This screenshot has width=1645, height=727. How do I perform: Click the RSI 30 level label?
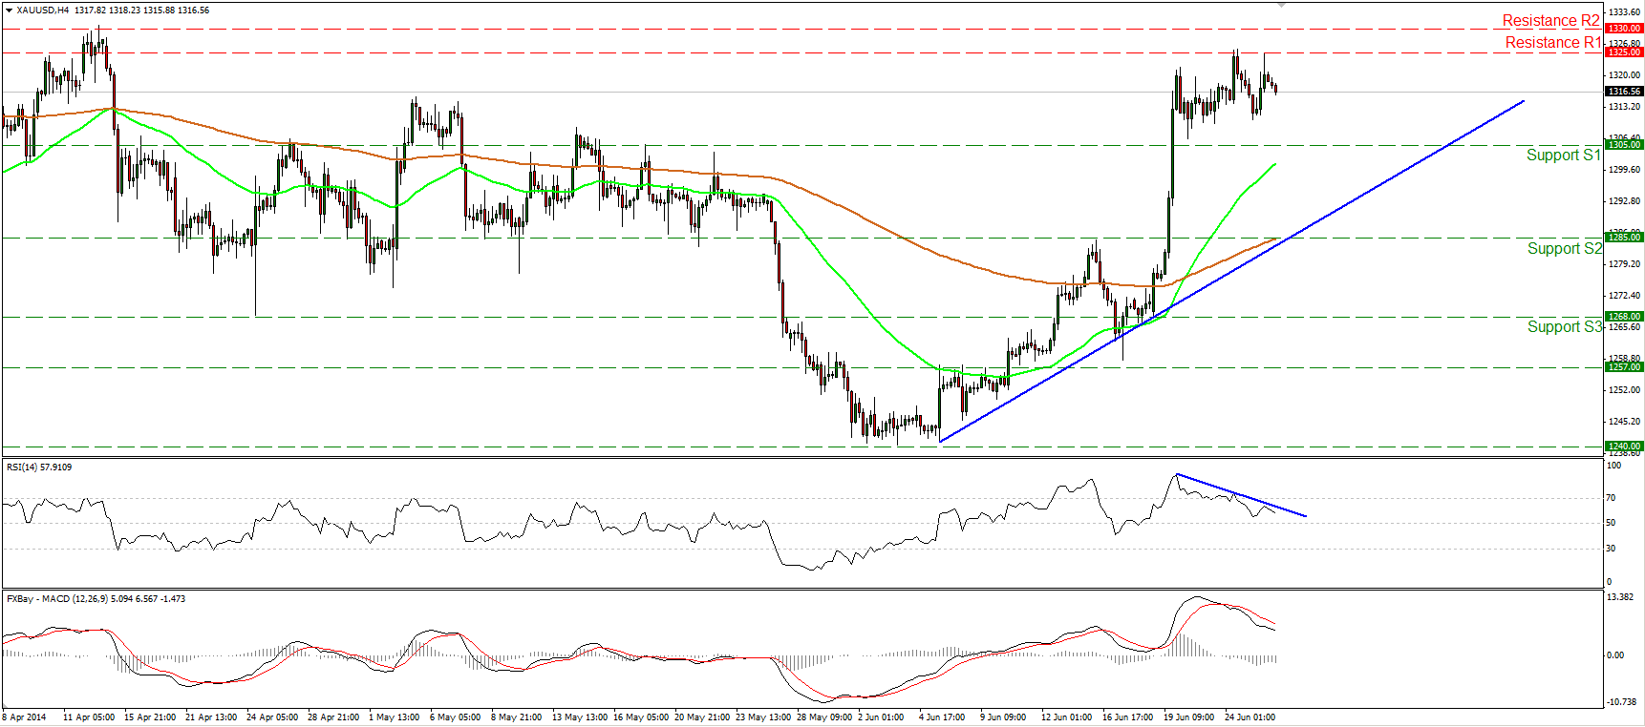(x=1612, y=549)
